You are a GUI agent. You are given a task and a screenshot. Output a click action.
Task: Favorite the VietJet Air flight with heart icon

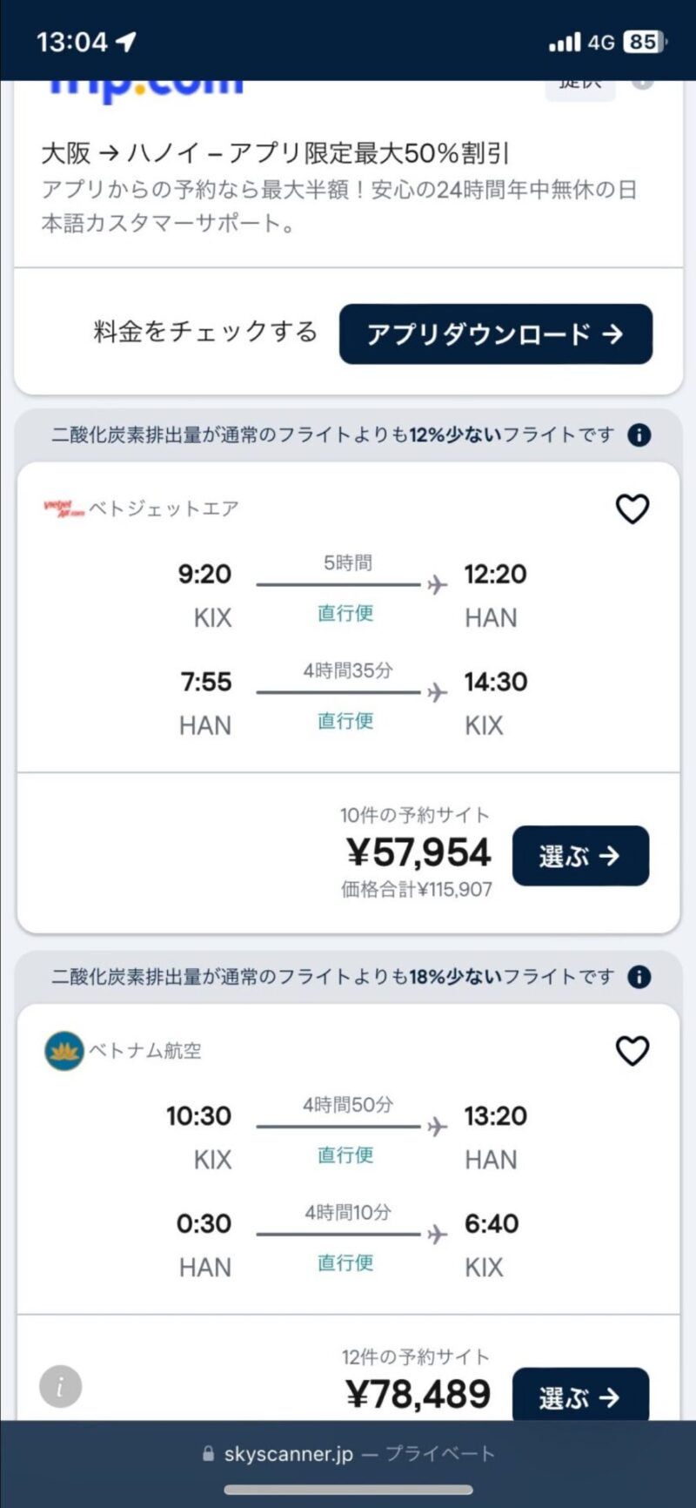point(632,509)
